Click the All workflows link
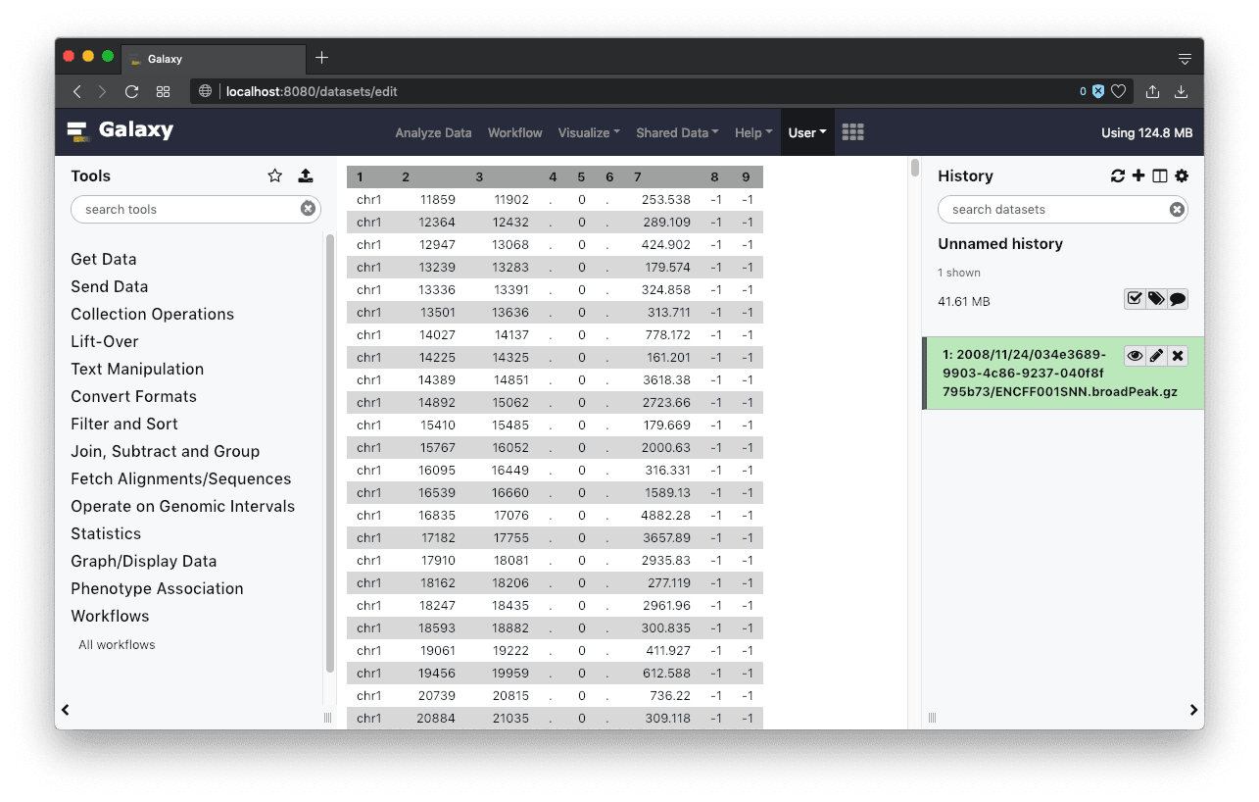Viewport: 1259px width, 802px height. click(117, 644)
